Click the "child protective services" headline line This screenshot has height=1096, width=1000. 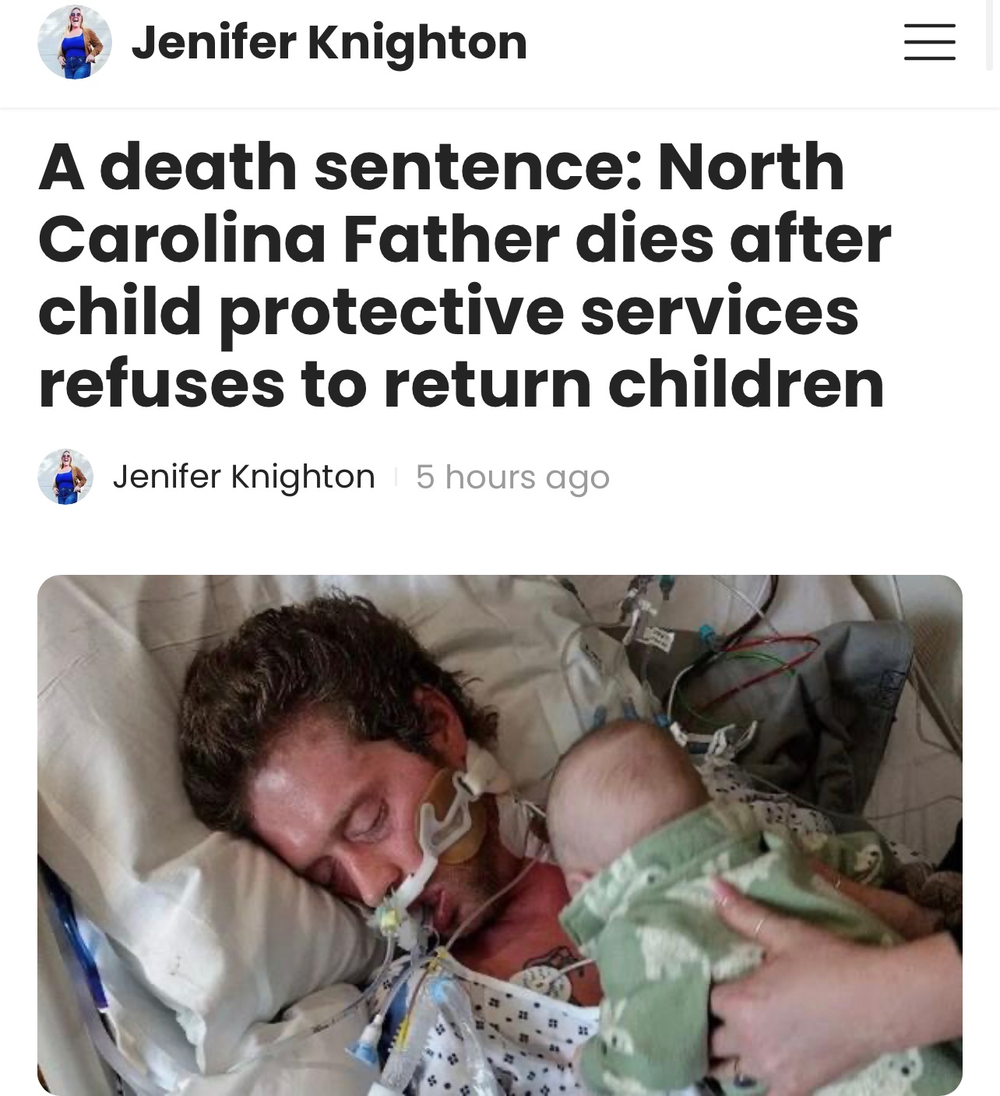coord(449,312)
